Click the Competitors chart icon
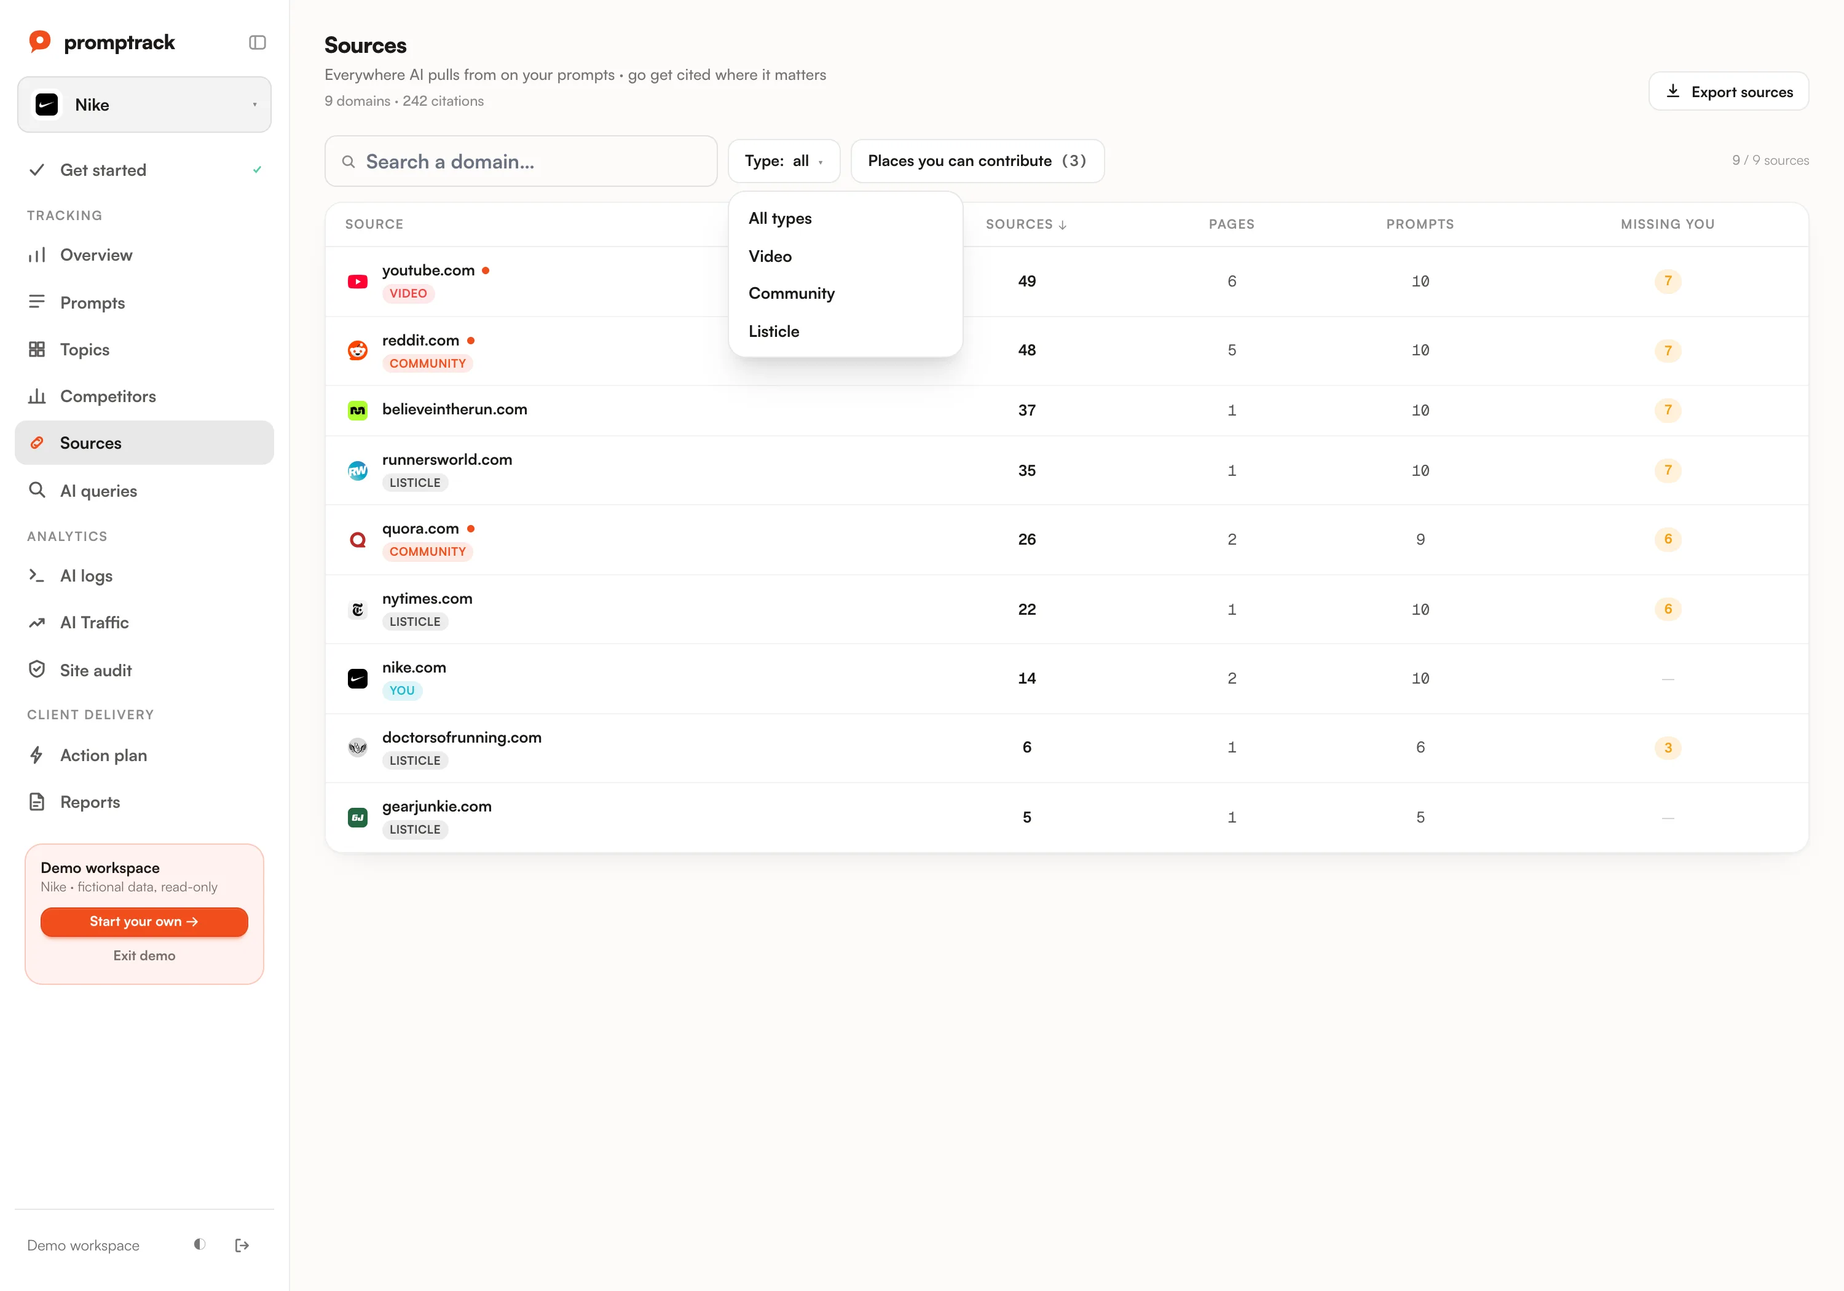This screenshot has height=1291, width=1844. tap(37, 396)
